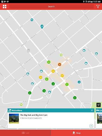The image size is (102, 136).
Task: Open the yellow cluster marker numbered 12
Action: [53, 71]
